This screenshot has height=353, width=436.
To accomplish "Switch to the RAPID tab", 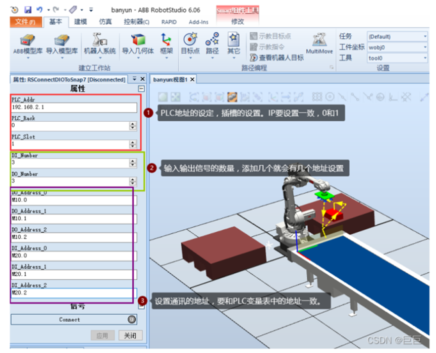I will 169,22.
